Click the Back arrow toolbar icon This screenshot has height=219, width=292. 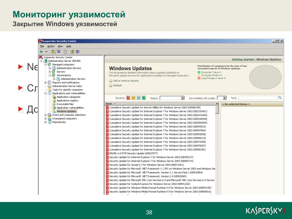pyautogui.click(x=41, y=52)
